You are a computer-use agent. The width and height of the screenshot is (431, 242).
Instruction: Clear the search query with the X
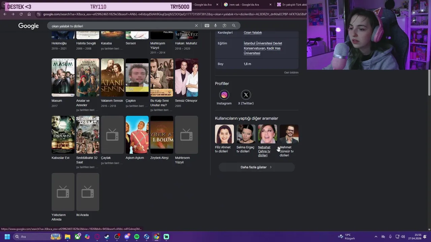coord(196,26)
